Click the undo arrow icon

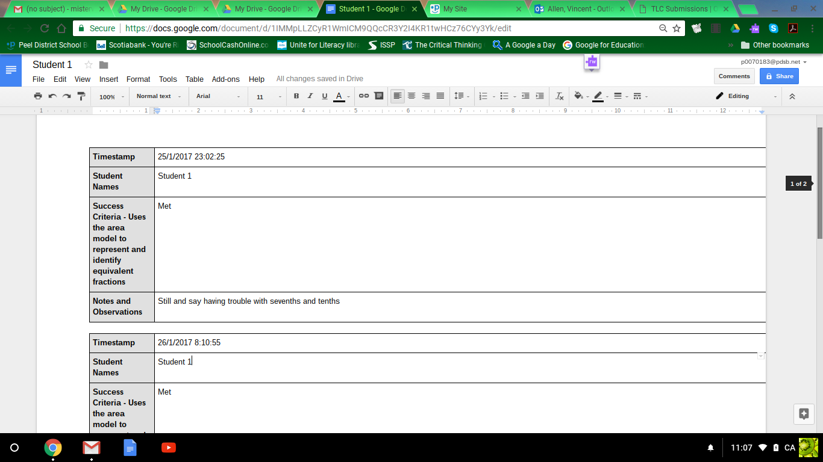click(52, 96)
